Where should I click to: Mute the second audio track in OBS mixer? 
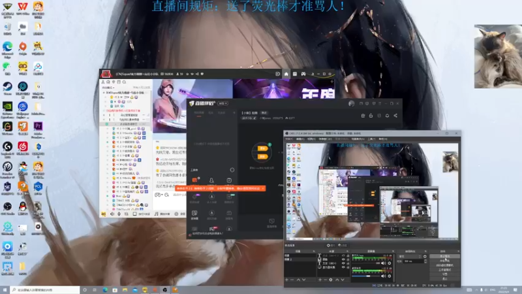click(x=383, y=276)
